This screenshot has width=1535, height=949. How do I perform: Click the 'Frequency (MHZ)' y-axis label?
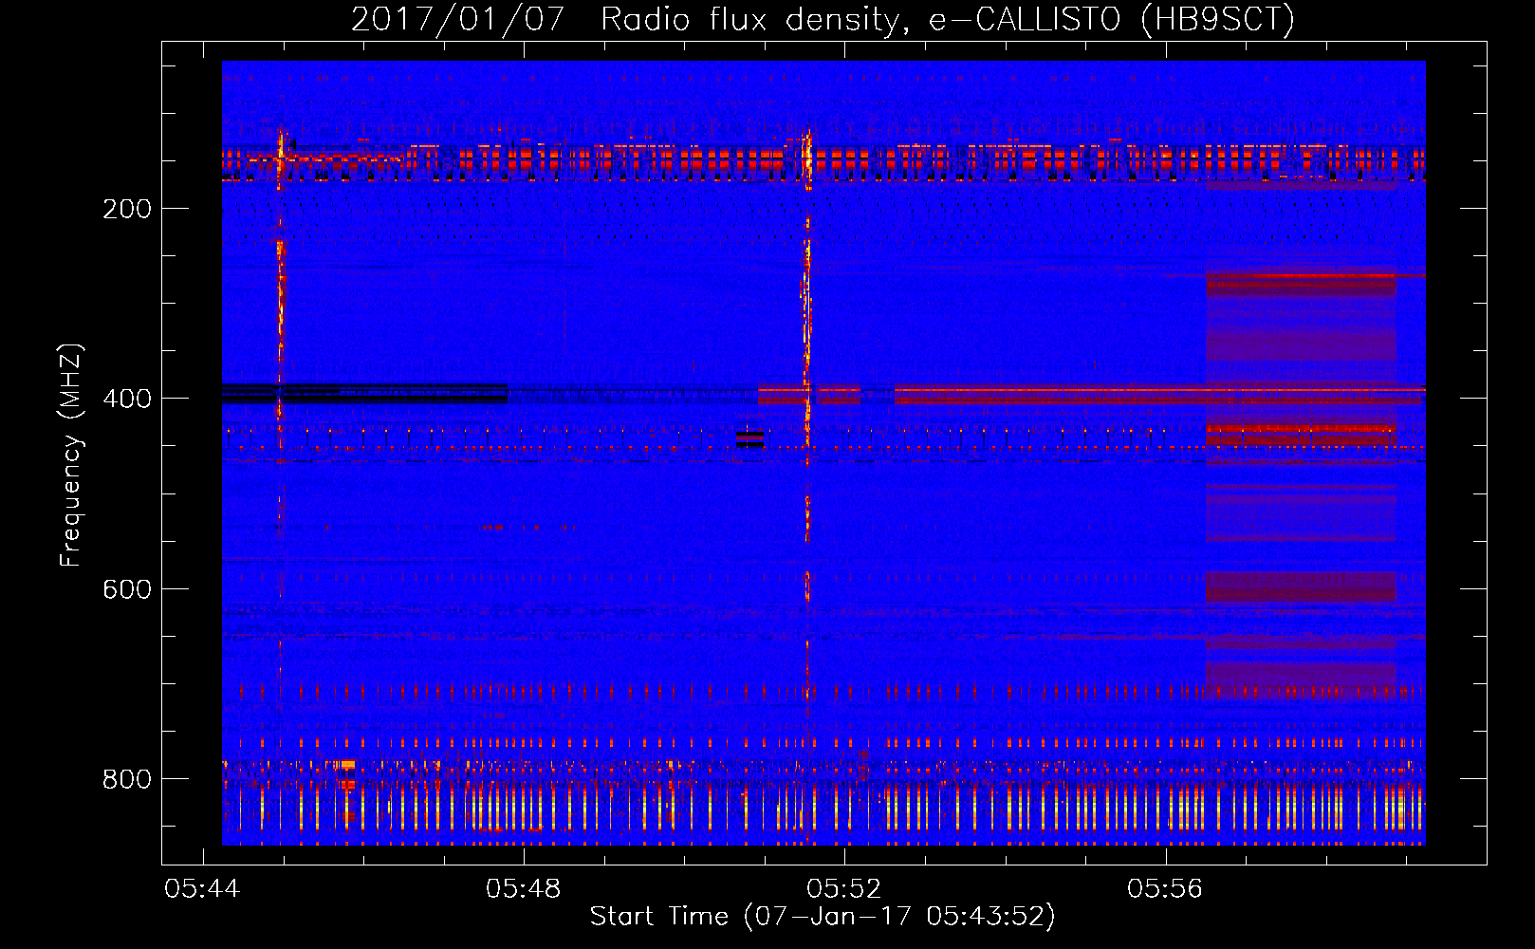(72, 455)
